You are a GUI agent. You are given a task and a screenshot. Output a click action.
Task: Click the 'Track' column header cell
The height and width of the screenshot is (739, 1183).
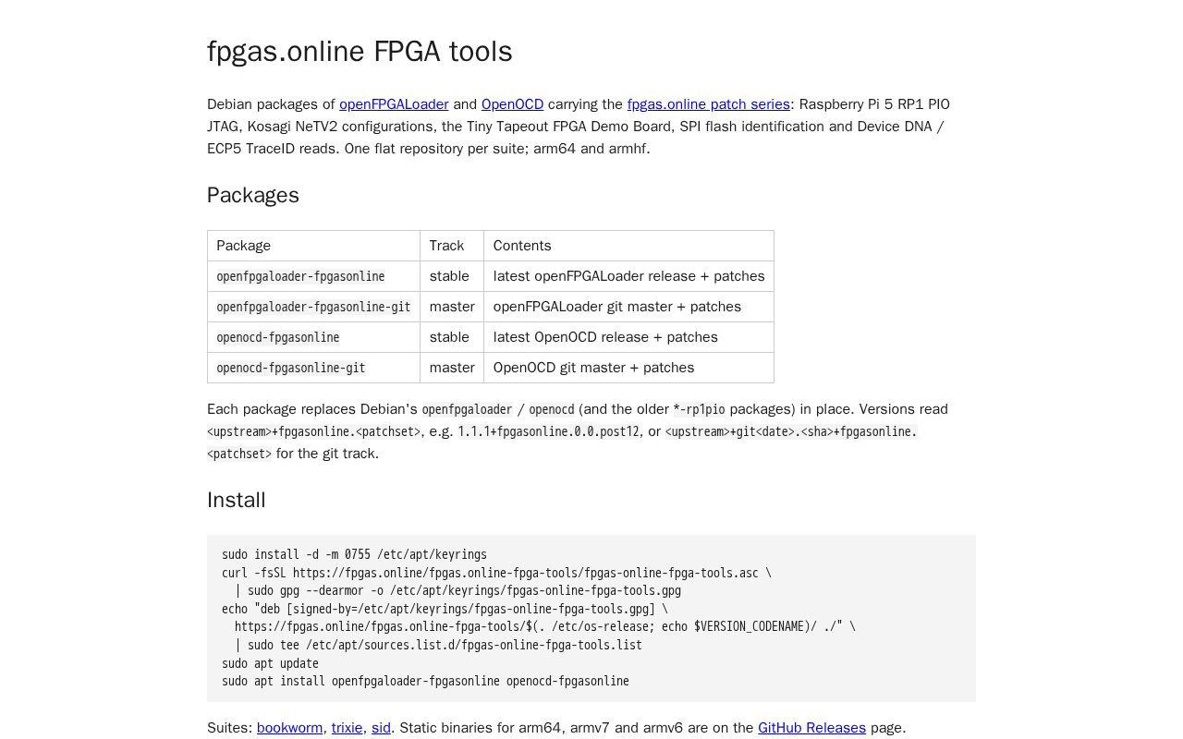[x=452, y=246]
